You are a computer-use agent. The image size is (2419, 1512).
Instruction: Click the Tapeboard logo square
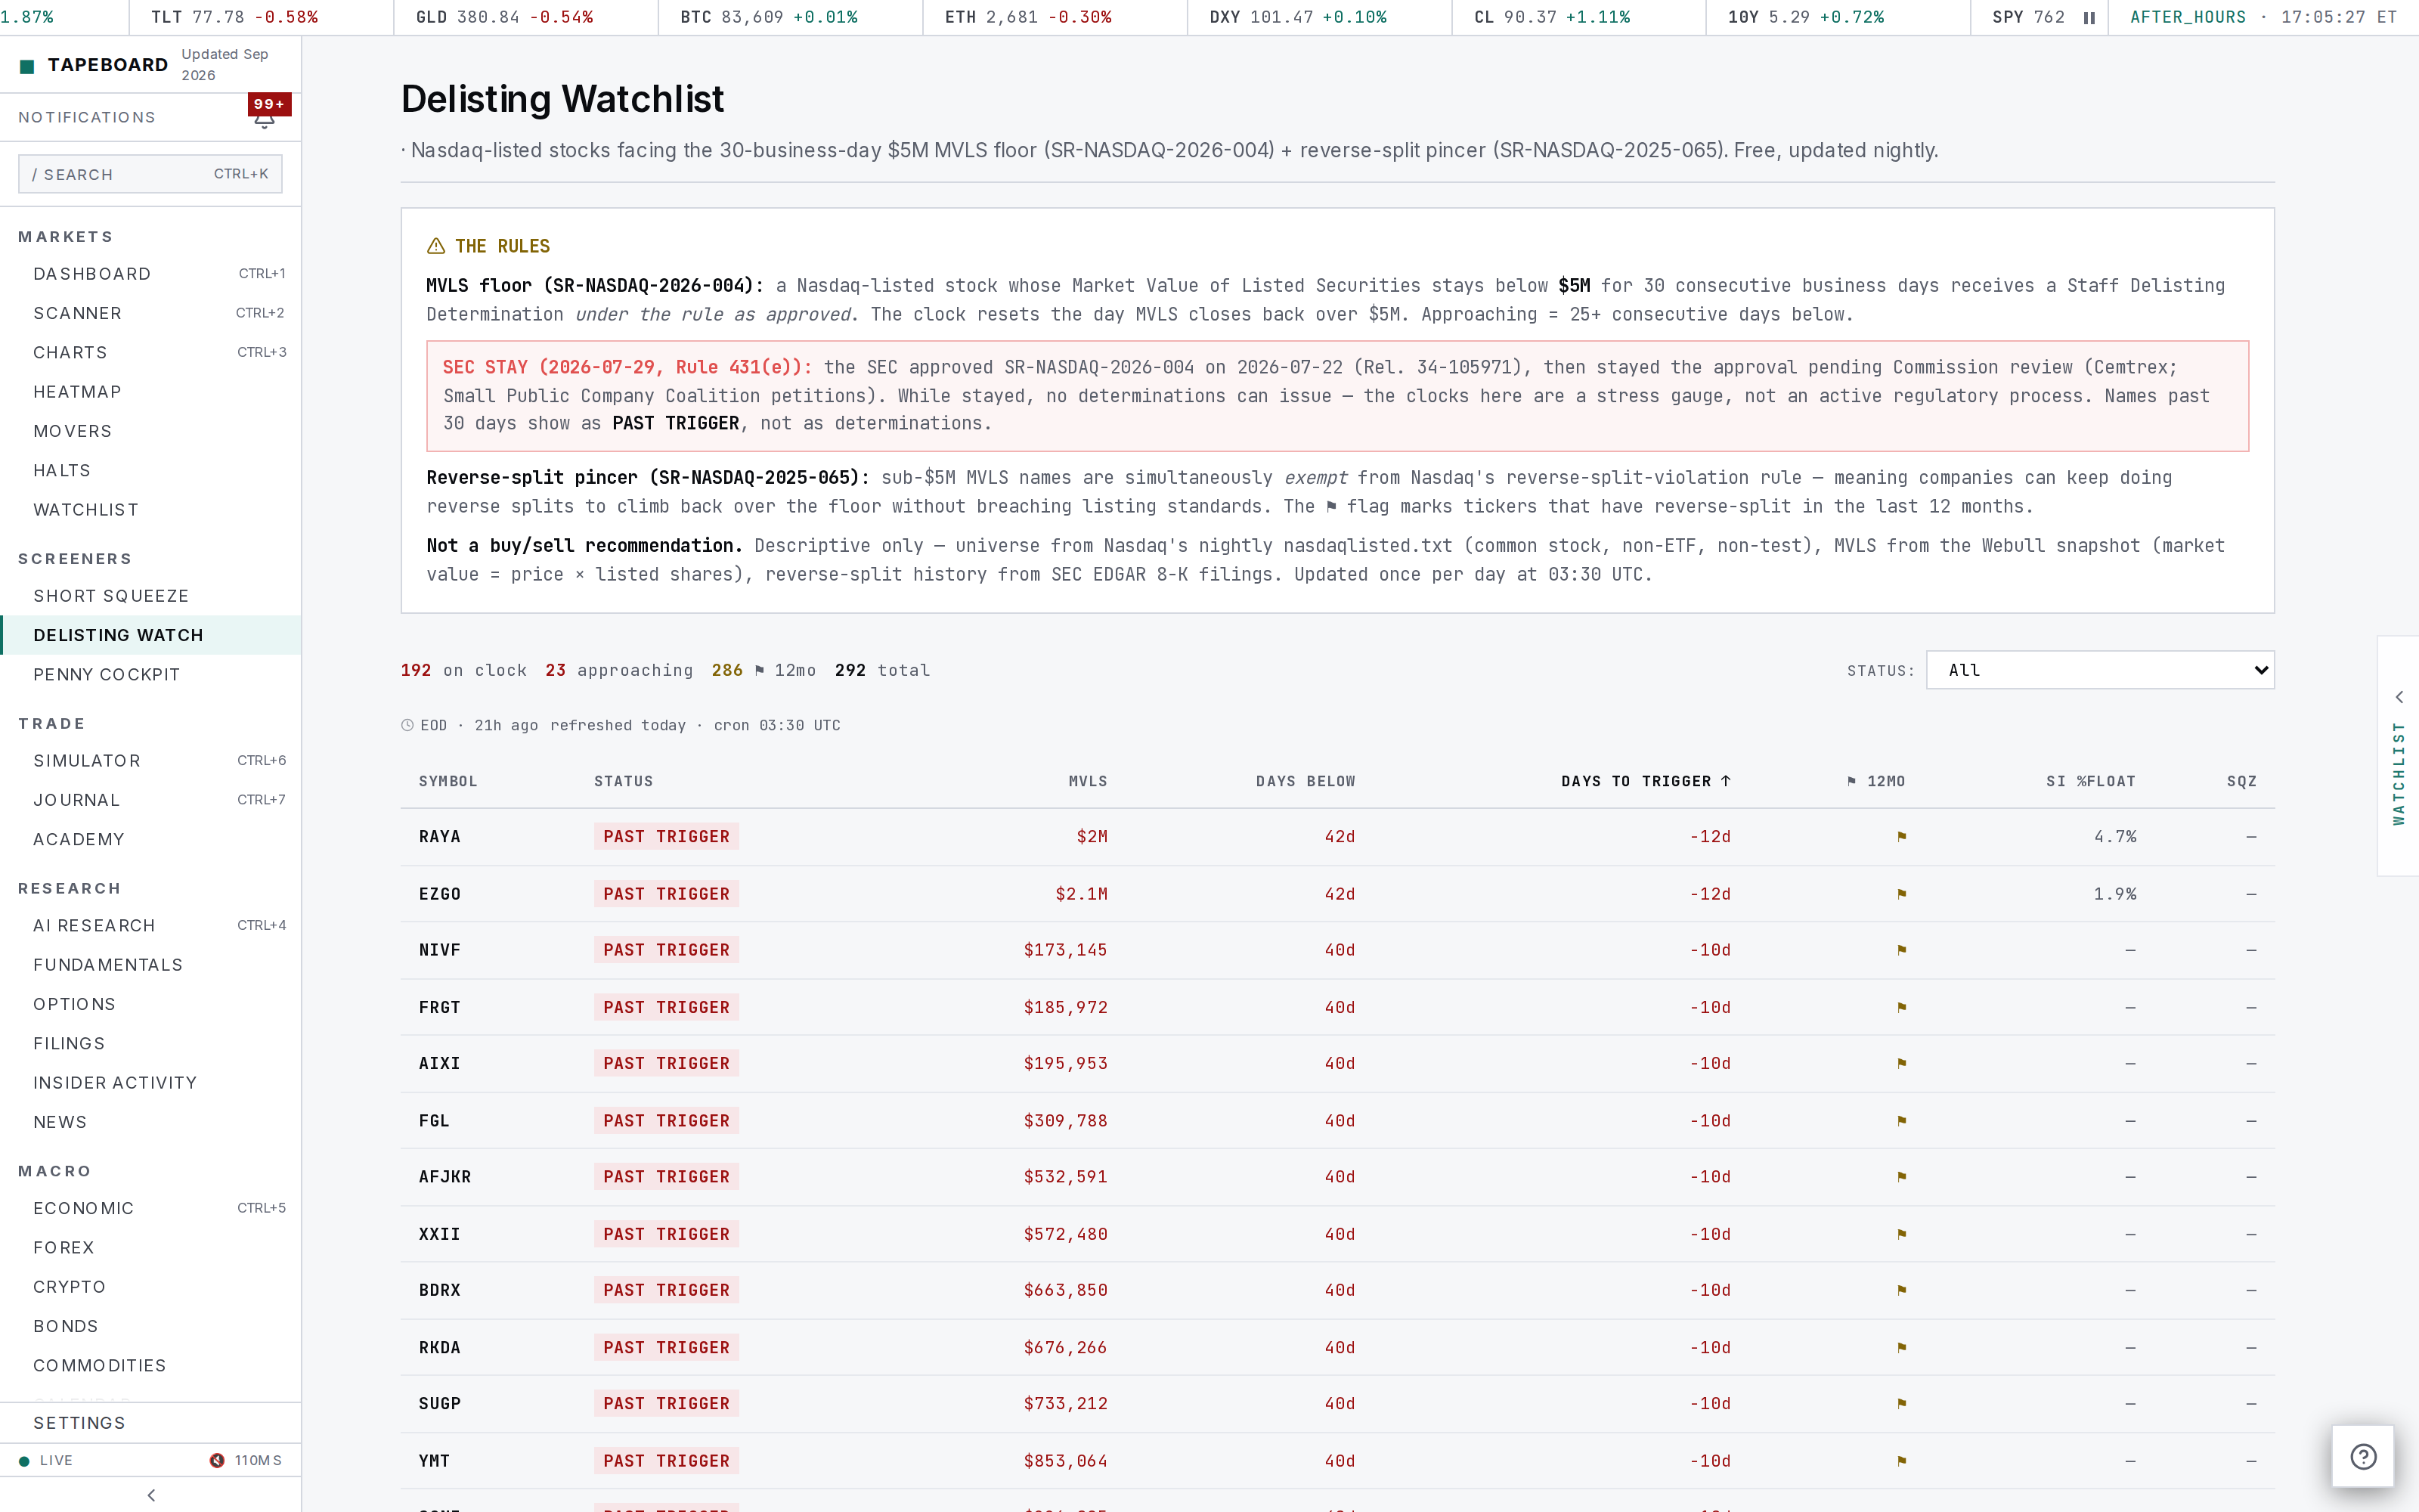27,66
